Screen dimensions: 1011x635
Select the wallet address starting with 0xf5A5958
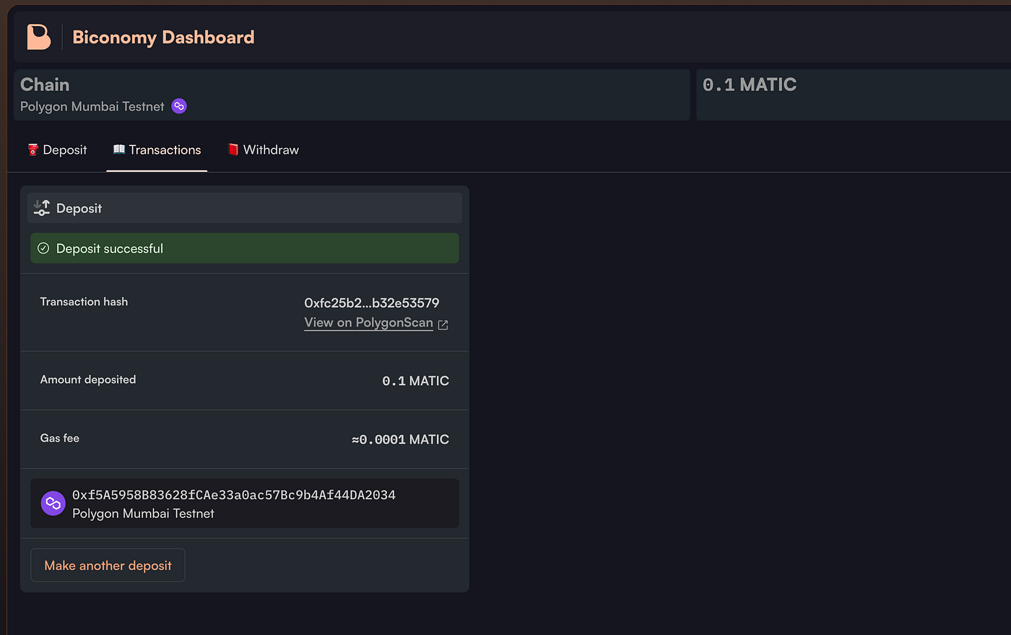click(233, 494)
